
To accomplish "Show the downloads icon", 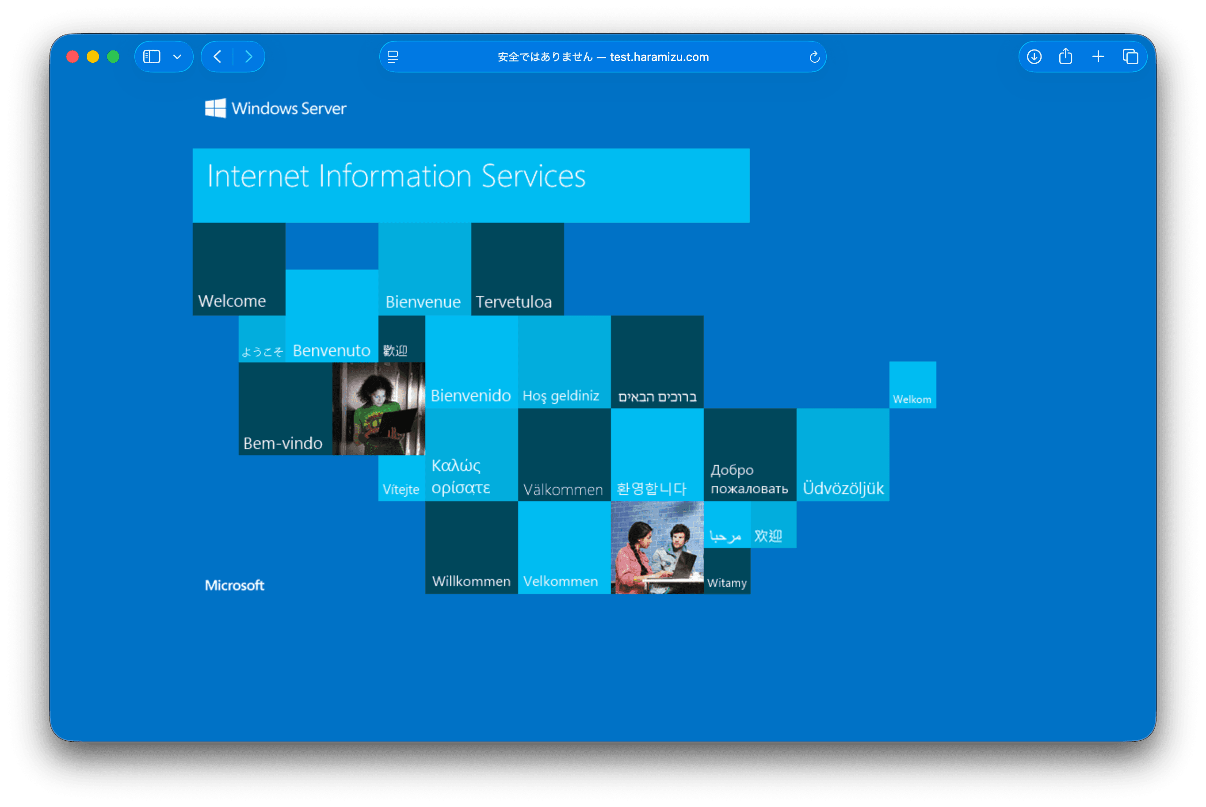I will point(1034,57).
